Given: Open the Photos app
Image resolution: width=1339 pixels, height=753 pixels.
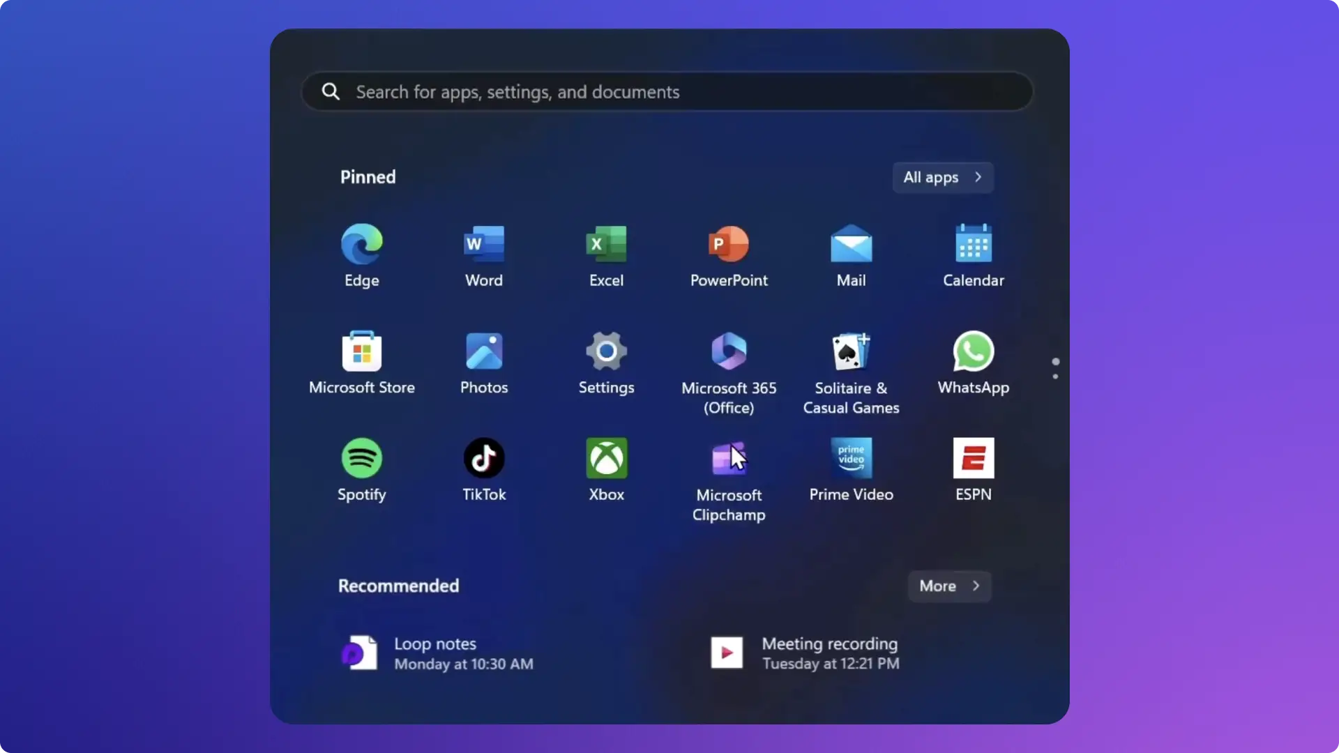Looking at the screenshot, I should [484, 351].
